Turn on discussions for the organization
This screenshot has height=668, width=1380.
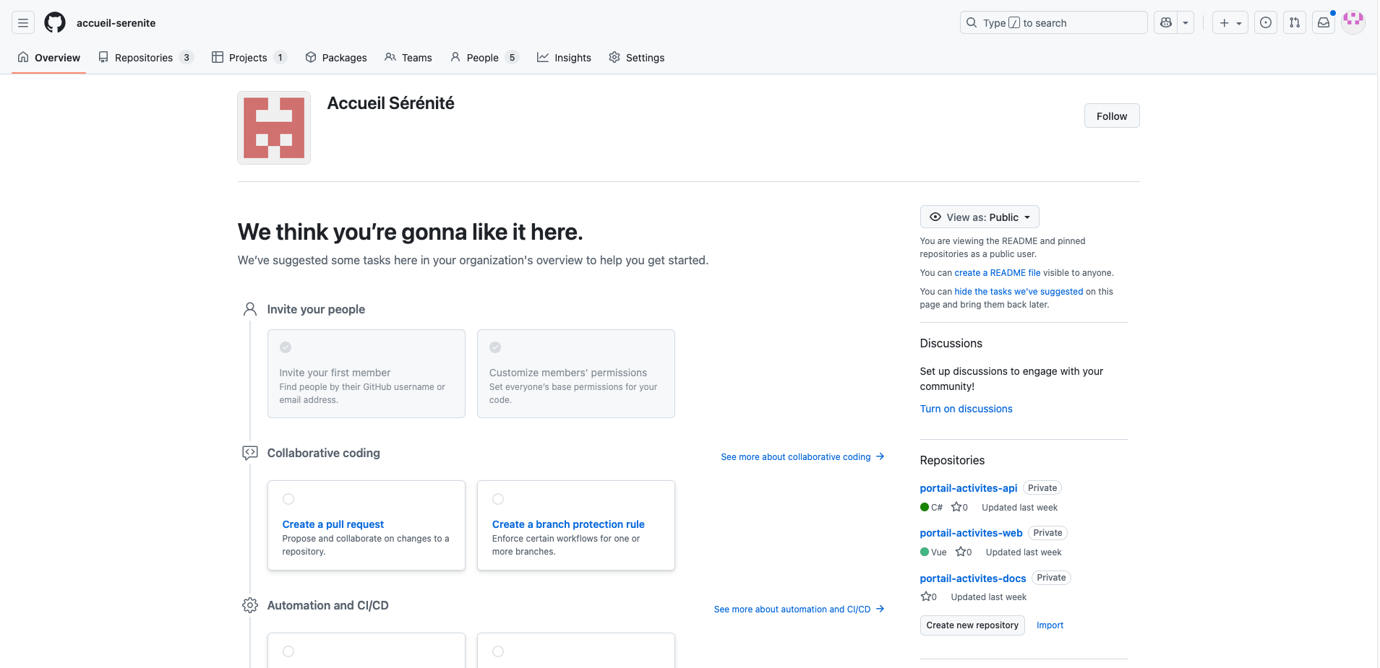(966, 409)
